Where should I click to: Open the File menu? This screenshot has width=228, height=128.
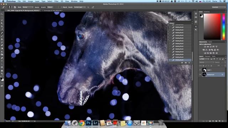coord(19,1)
